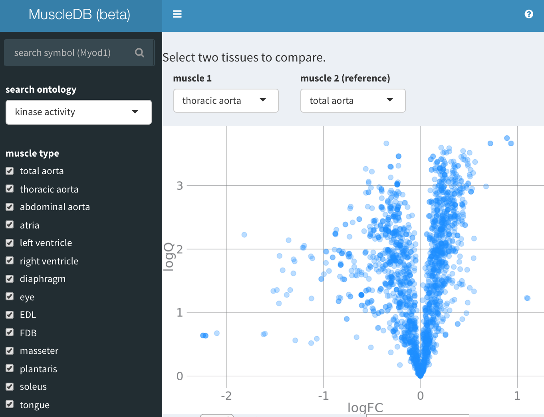Uncheck the FDB checkbox
This screenshot has height=417, width=544.
click(10, 333)
